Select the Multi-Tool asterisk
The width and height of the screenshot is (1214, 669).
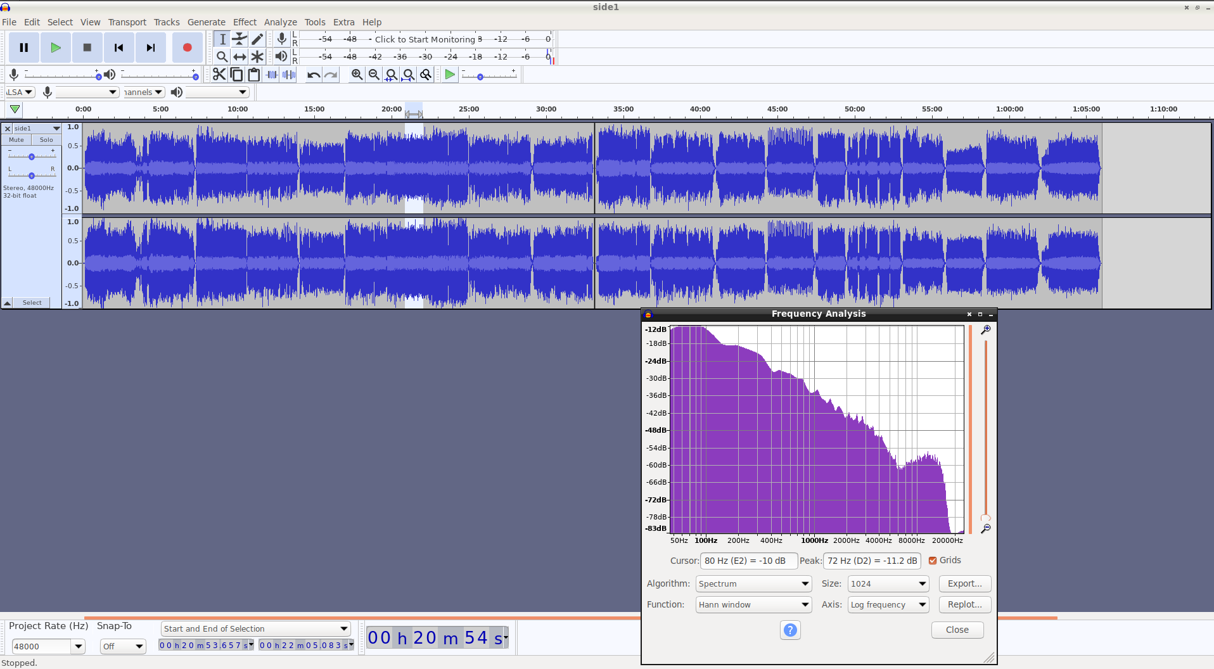coord(257,56)
